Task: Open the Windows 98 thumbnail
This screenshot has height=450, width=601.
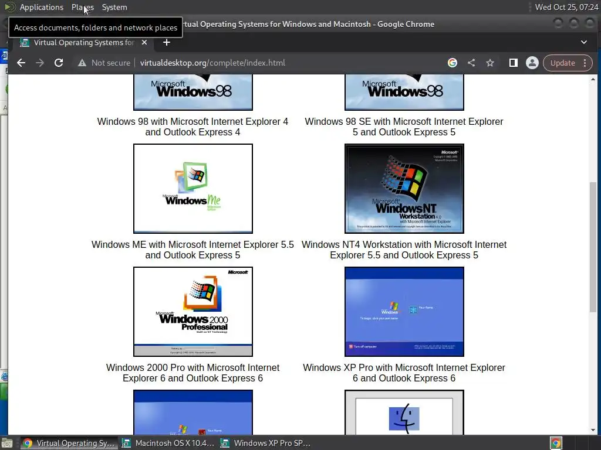Action: (x=193, y=92)
